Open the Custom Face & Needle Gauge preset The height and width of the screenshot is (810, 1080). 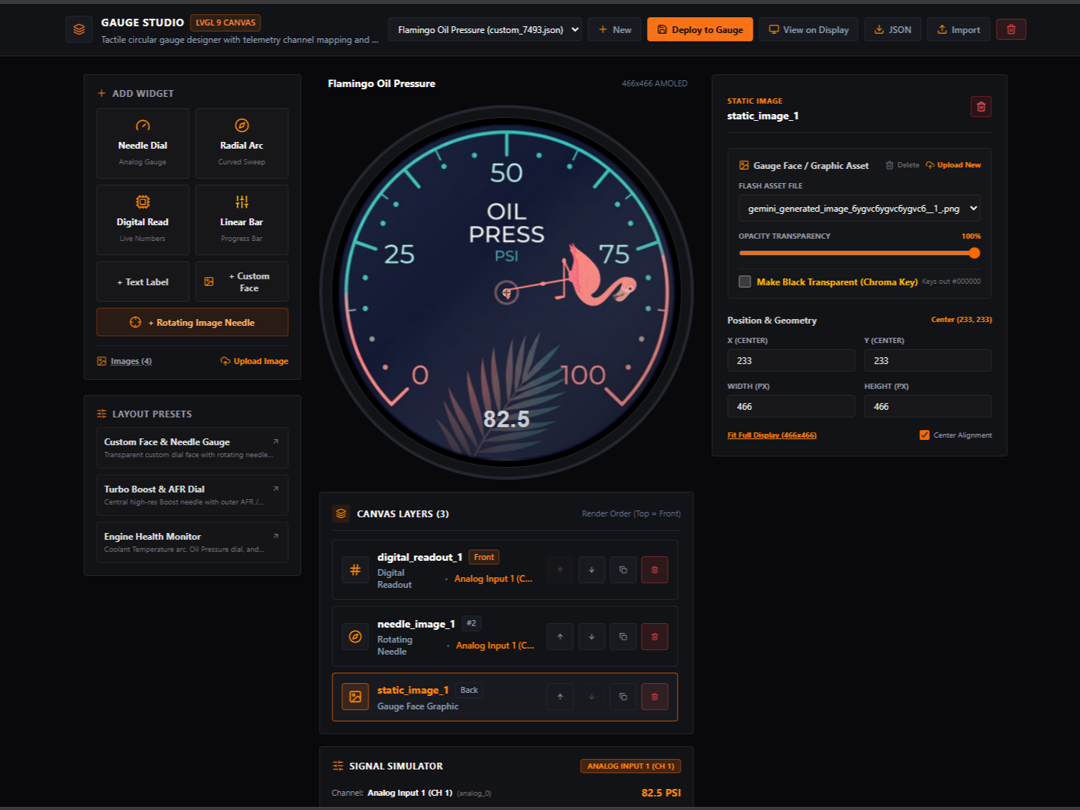point(192,447)
